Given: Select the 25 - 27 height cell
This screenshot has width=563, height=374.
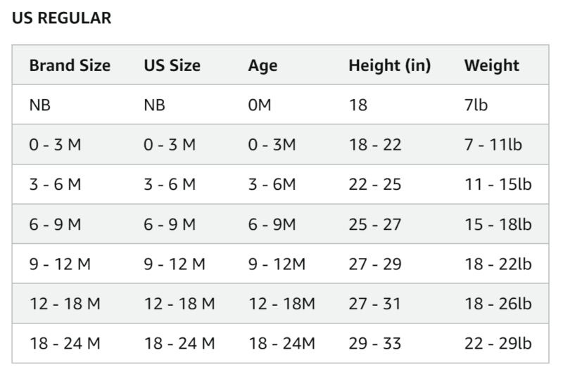Looking at the screenshot, I should point(375,224).
